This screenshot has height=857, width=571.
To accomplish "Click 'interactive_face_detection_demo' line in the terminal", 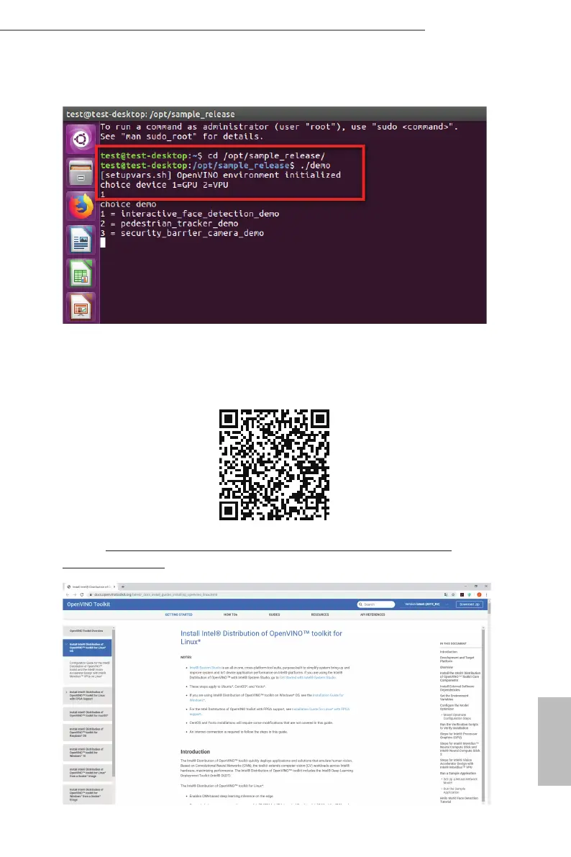I will 190,214.
